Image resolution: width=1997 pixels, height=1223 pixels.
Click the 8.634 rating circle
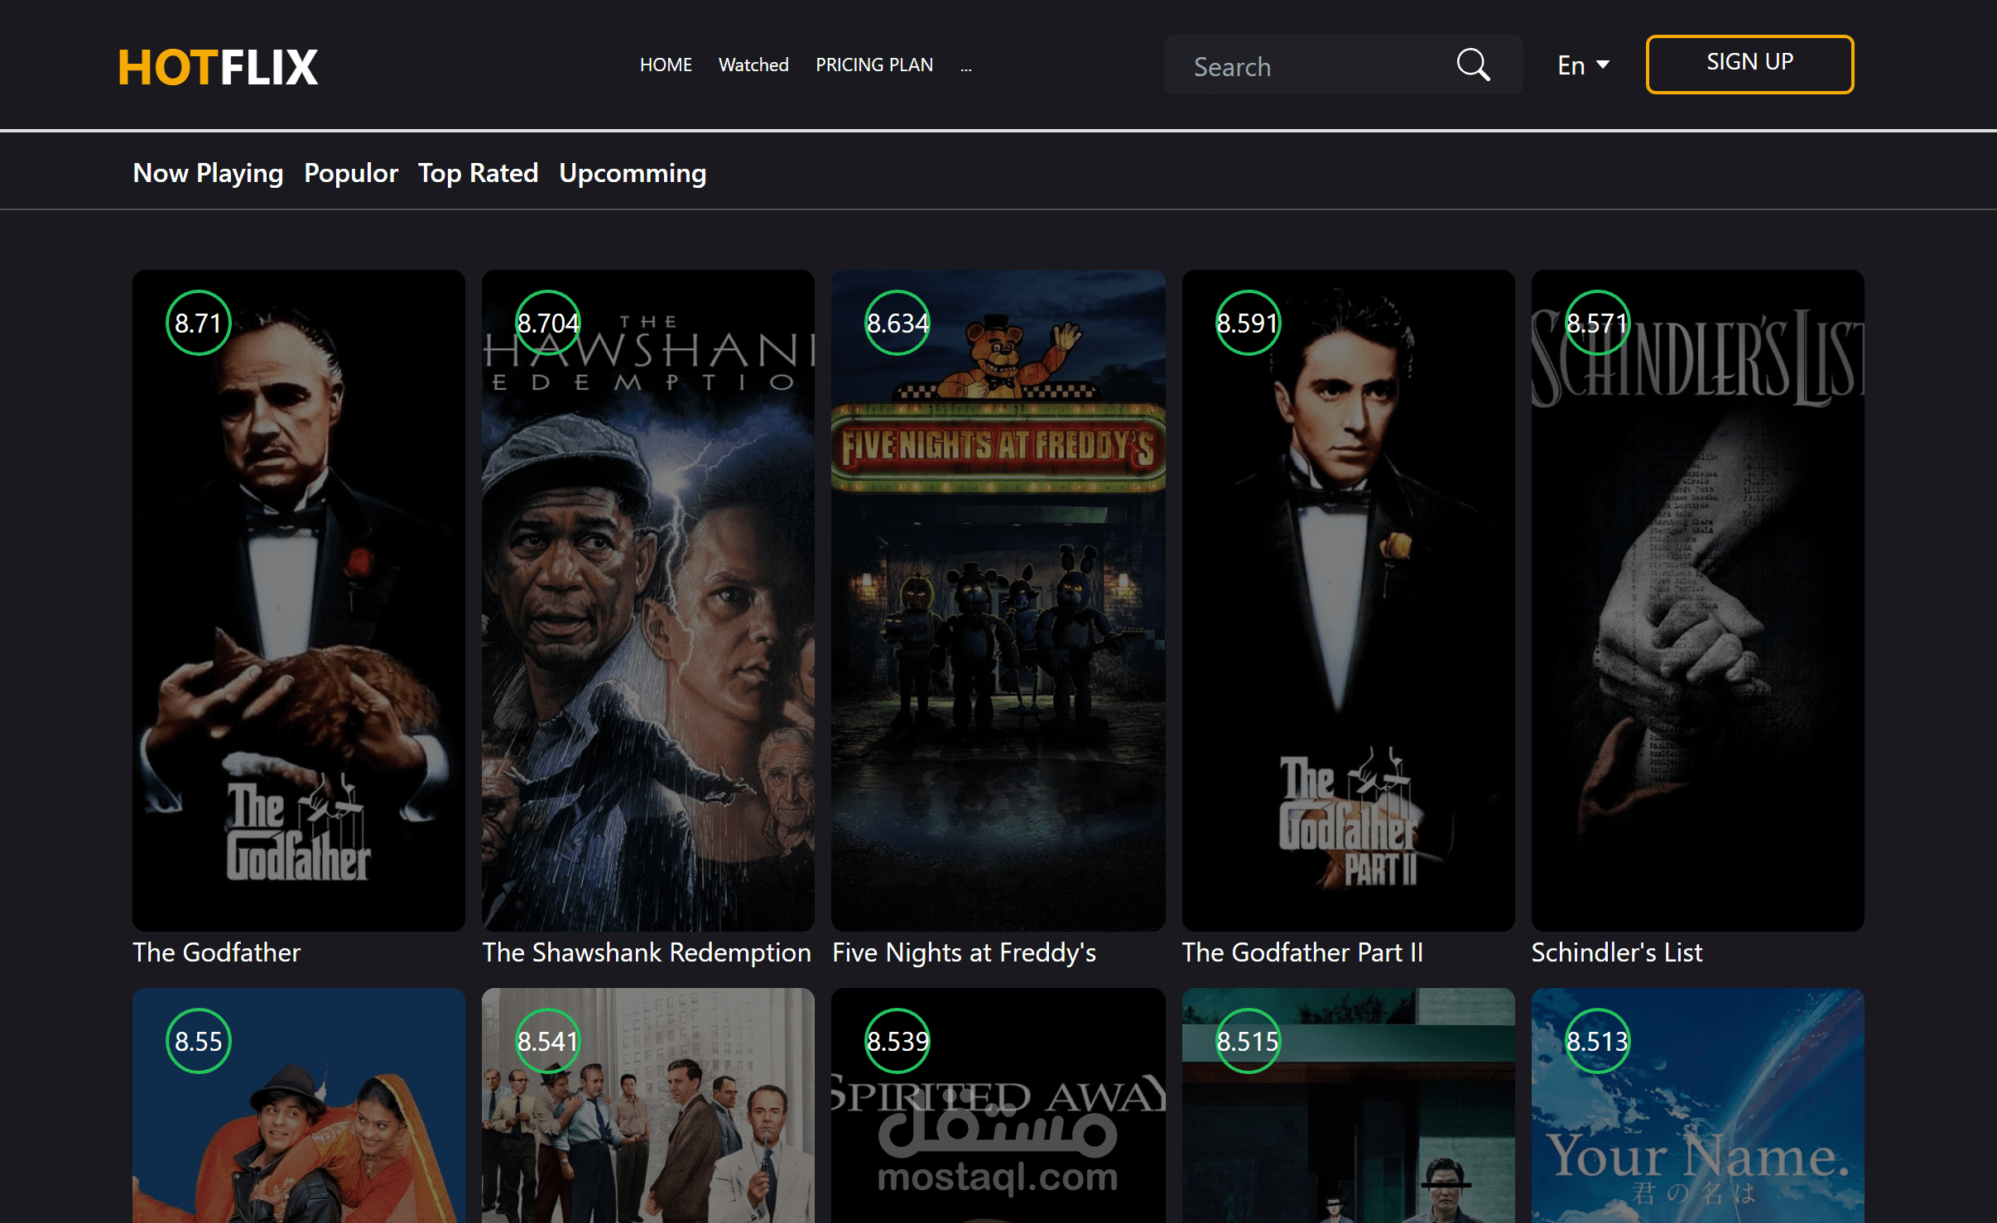pos(897,323)
